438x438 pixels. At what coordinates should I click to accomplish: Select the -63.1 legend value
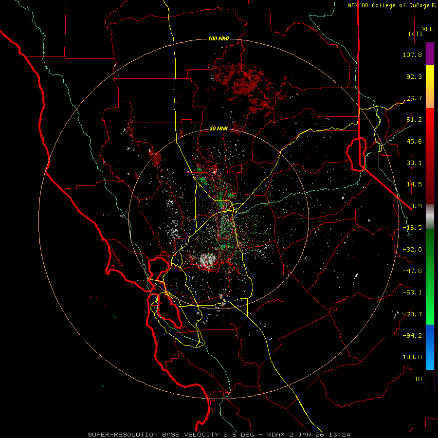click(x=412, y=292)
